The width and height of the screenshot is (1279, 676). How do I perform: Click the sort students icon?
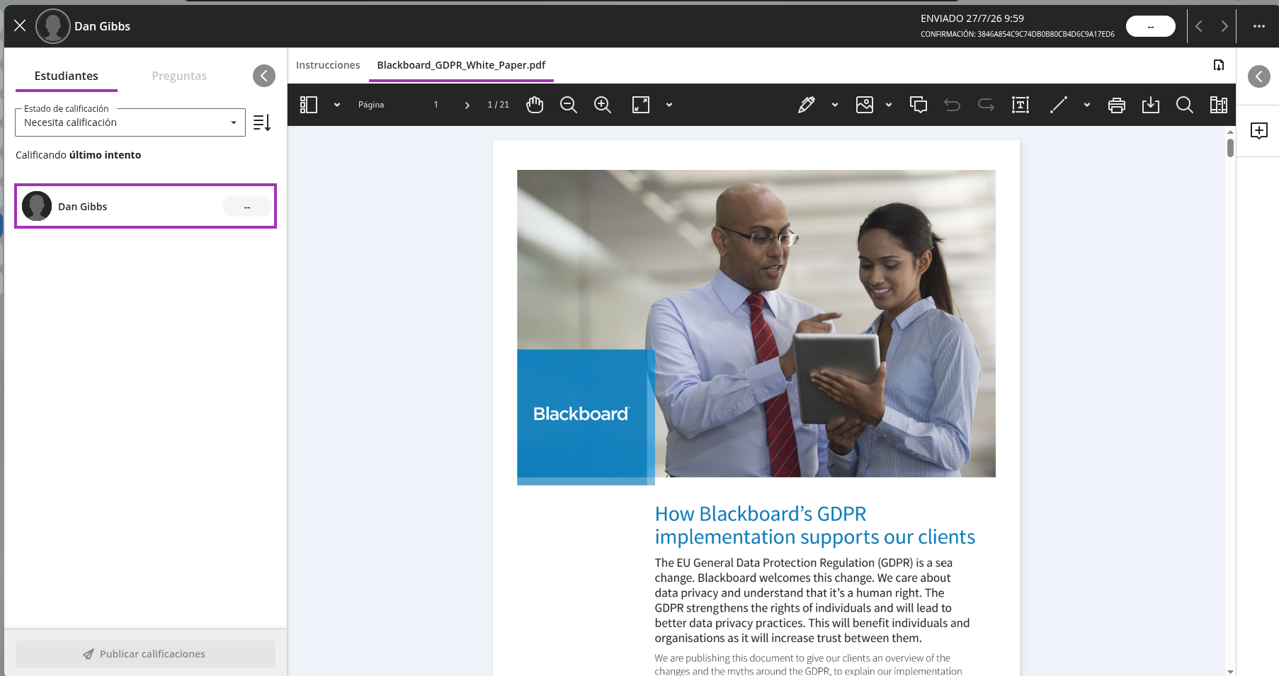(262, 122)
